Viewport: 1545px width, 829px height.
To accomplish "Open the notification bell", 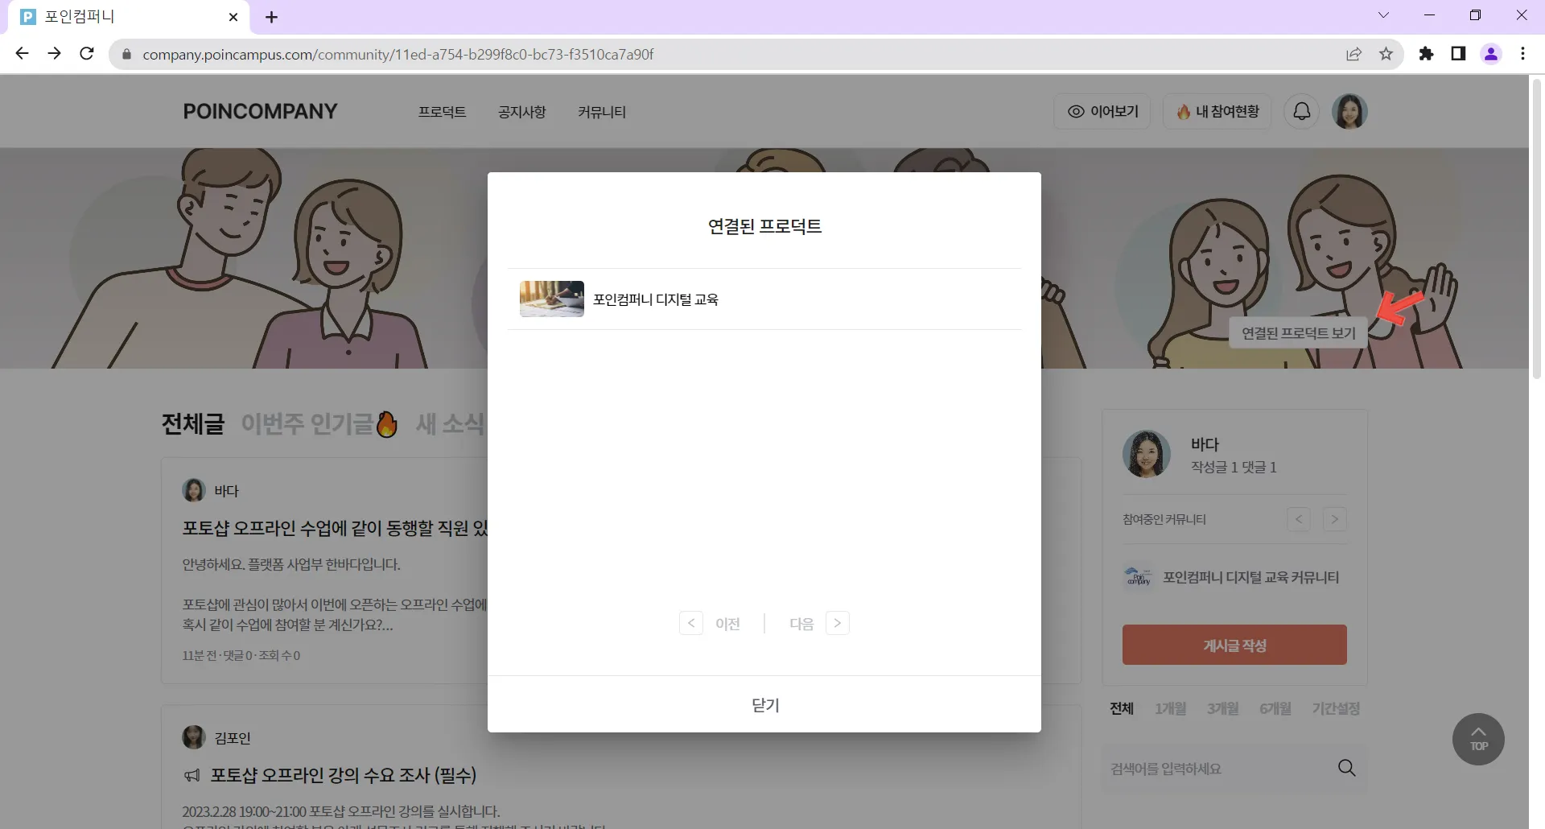I will (1301, 111).
